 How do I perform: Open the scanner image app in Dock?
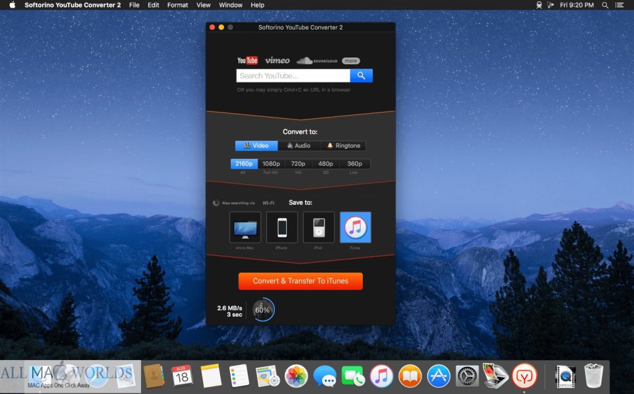[x=495, y=376]
